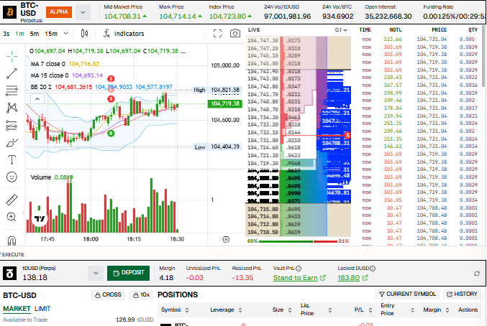Open positions HISTORY
This screenshot has height=326, width=487.
462,294
